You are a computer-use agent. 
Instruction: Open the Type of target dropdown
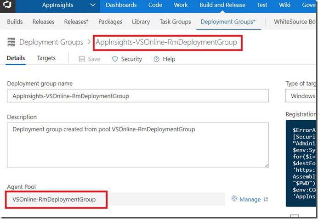tap(301, 96)
